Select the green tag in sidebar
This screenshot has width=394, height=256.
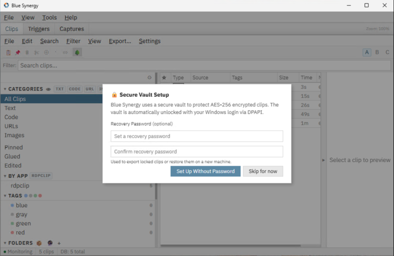23,224
